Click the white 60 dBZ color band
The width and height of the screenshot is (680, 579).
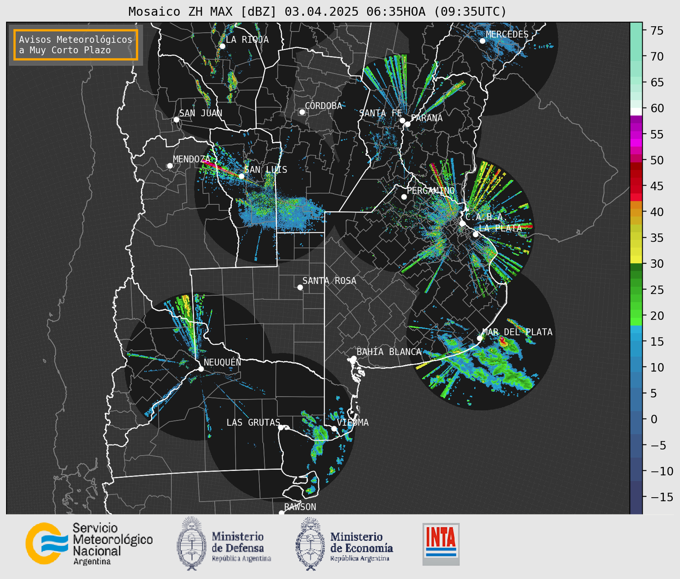(x=636, y=112)
